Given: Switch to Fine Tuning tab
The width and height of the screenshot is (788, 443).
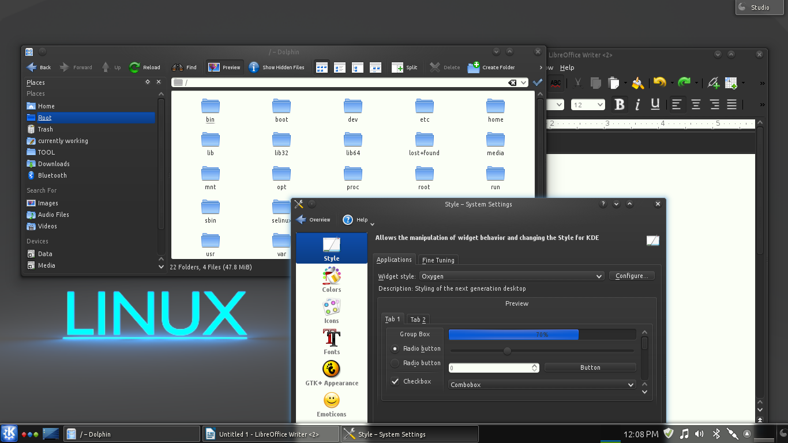Looking at the screenshot, I should point(438,260).
